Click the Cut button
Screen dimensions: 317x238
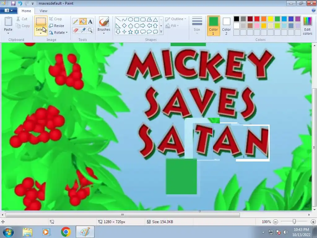point(22,19)
